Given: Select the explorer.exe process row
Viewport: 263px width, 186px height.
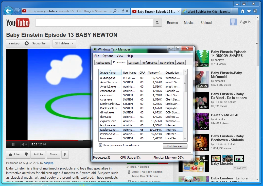Looking at the screenshot, I should (x=141, y=121).
